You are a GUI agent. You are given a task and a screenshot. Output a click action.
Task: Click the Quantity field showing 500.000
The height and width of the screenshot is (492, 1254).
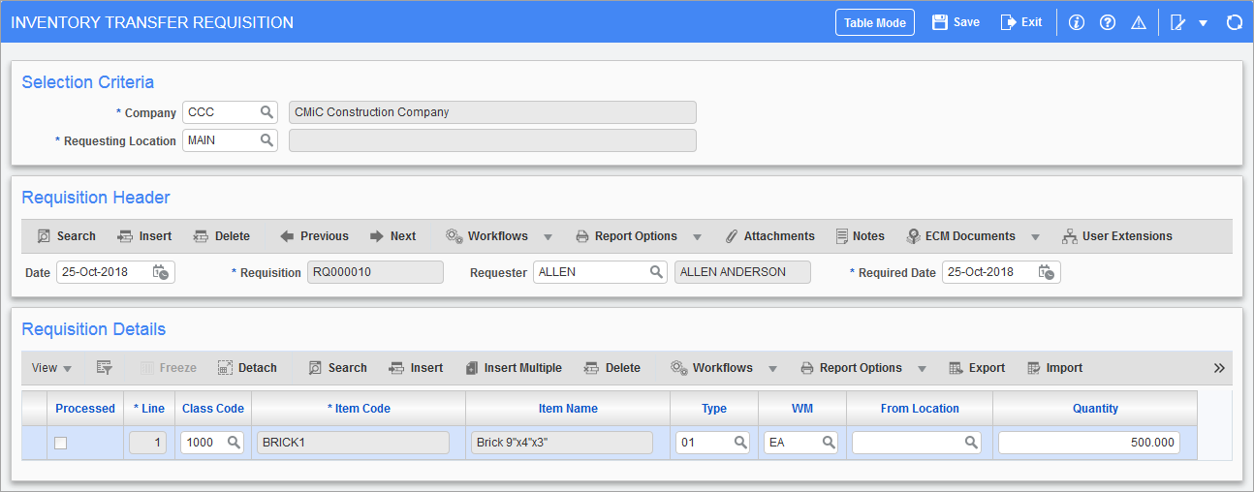(1088, 443)
